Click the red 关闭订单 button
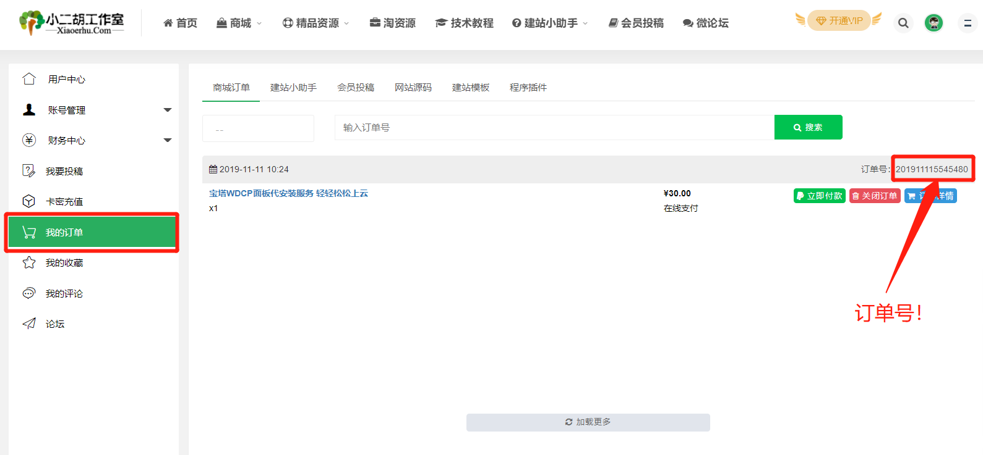 click(875, 196)
